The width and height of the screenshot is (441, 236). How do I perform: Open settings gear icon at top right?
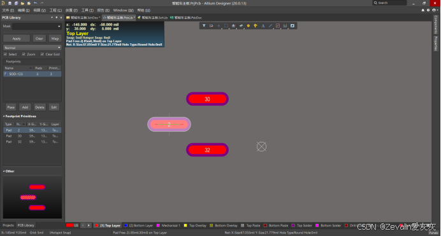pos(428,10)
